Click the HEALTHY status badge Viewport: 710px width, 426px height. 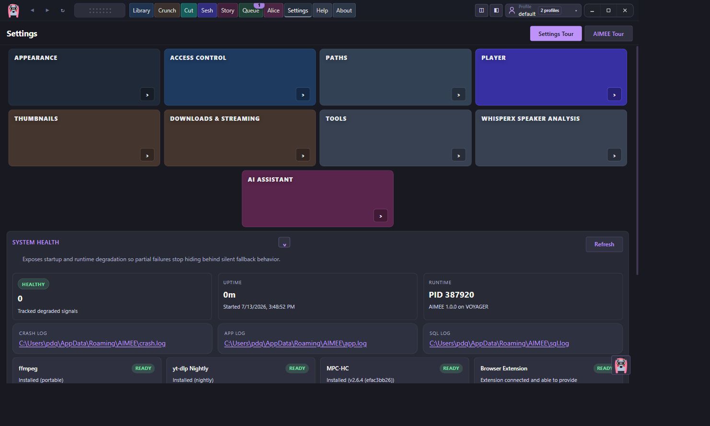[x=33, y=284]
